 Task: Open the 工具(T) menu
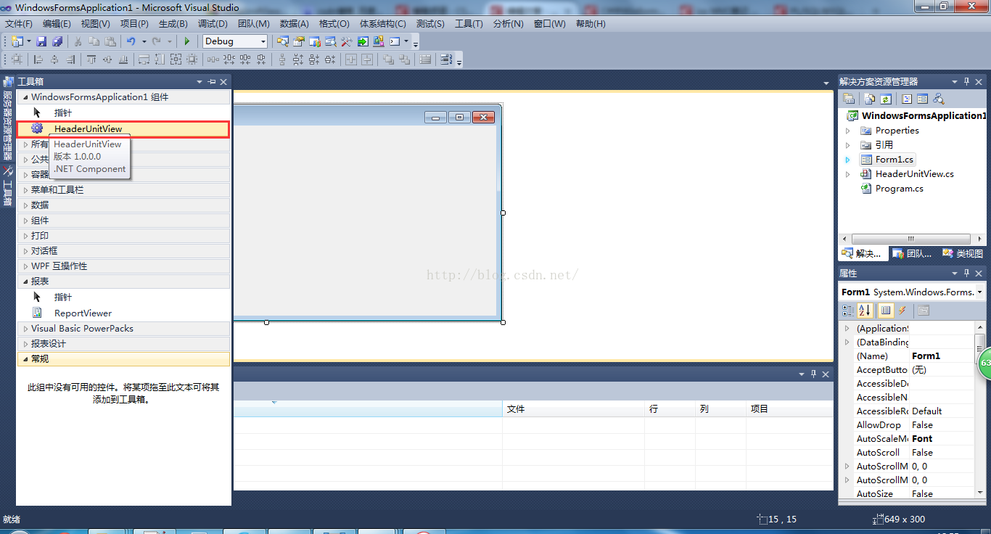(469, 24)
